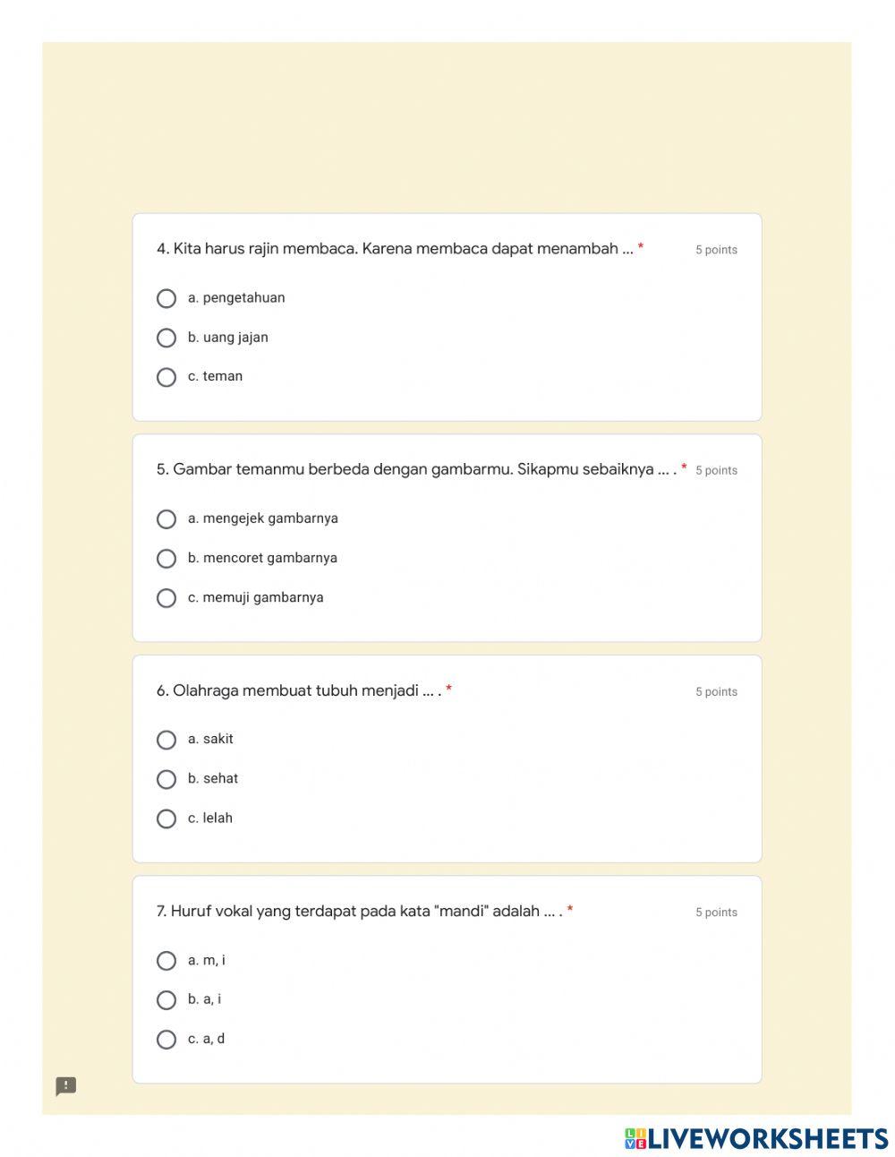Viewport: 895px width, 1157px height.
Task: Click the '5 points' label of question 7
Action: (716, 913)
